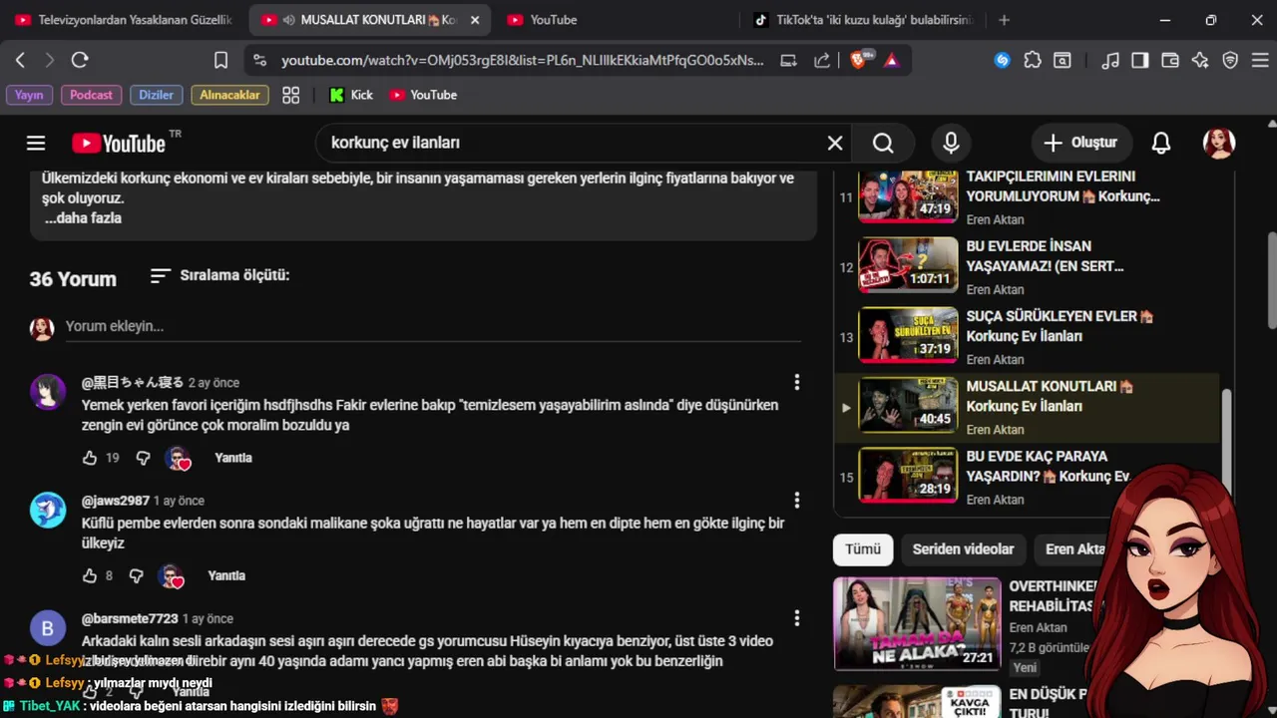Screen dimensions: 1277x718
Task: Reply to @jaws2987 via Yanıtla
Action: pos(226,575)
